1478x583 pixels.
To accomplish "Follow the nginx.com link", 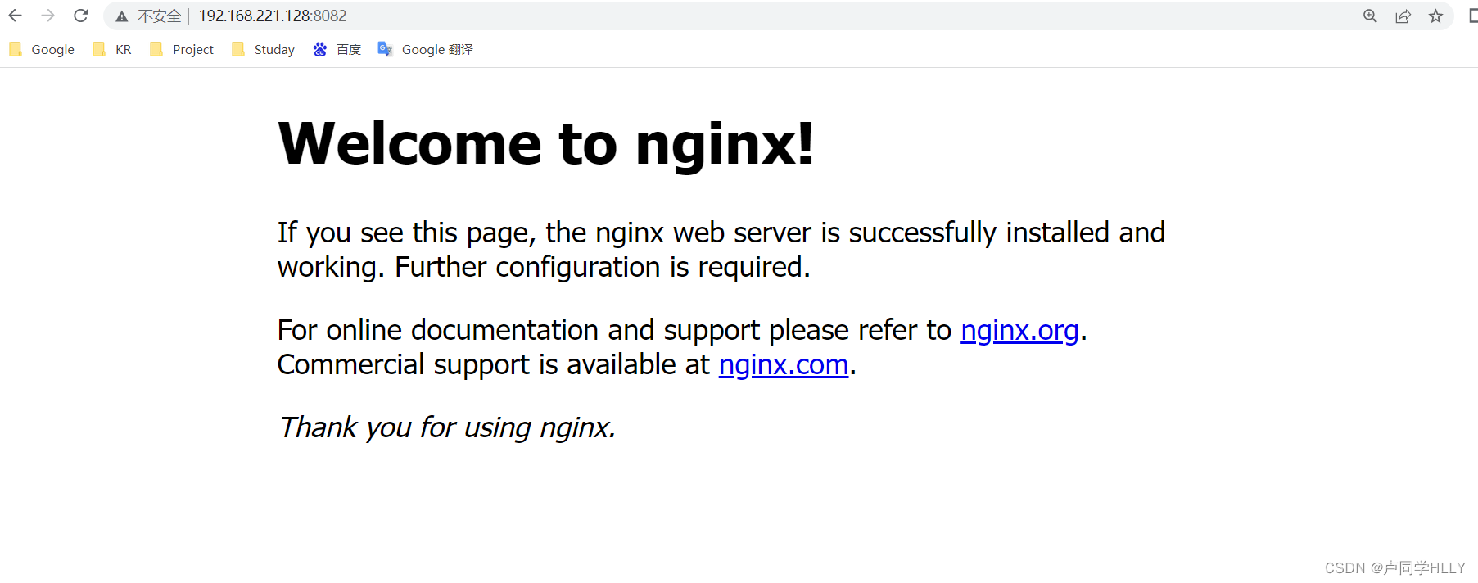I will click(784, 364).
